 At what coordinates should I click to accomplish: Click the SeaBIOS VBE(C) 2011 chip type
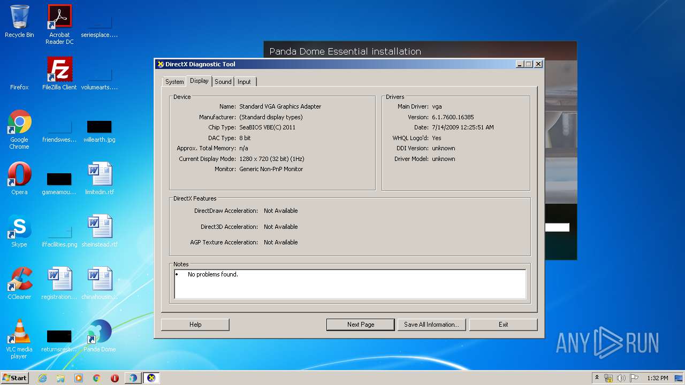pos(267,127)
